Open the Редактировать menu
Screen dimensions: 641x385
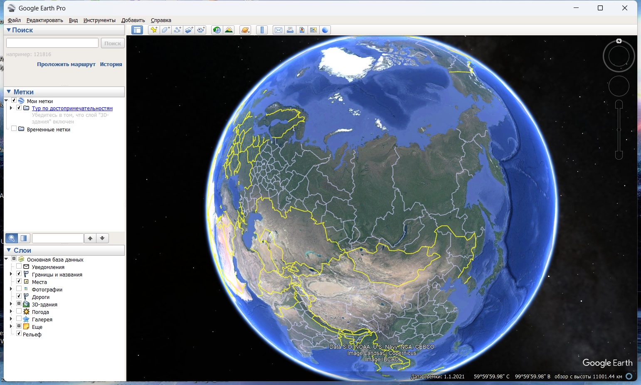tap(45, 20)
